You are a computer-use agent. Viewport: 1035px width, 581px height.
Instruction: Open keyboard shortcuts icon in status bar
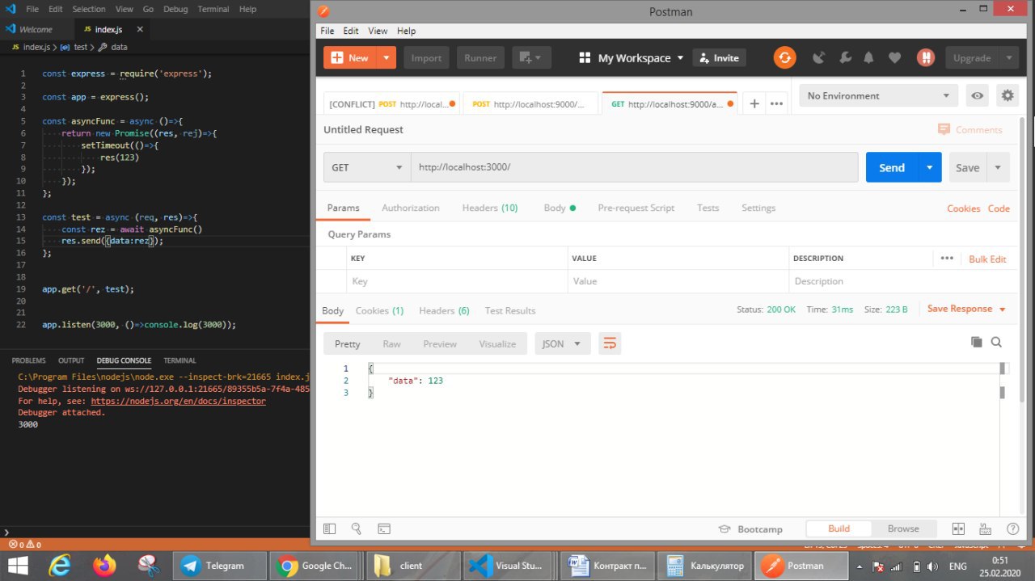(x=985, y=528)
